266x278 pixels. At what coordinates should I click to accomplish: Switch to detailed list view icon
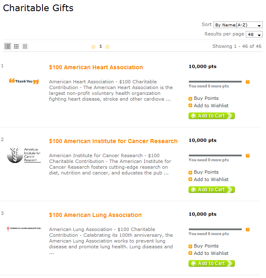[x=7, y=47]
